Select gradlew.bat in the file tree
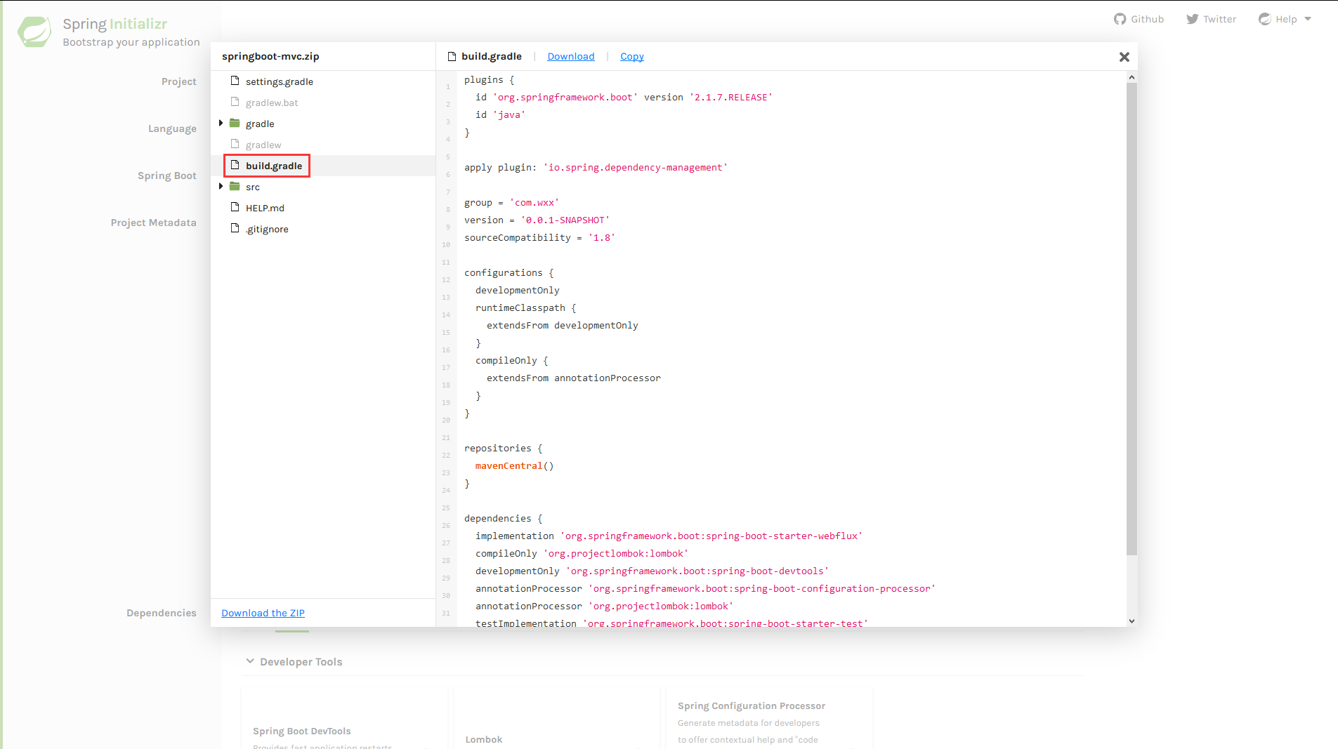The image size is (1338, 749). (x=272, y=102)
